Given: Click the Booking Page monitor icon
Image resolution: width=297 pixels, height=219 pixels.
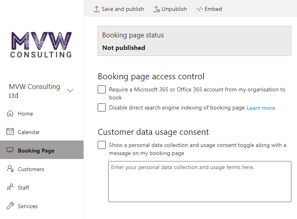Looking at the screenshot, I should 10,151.
